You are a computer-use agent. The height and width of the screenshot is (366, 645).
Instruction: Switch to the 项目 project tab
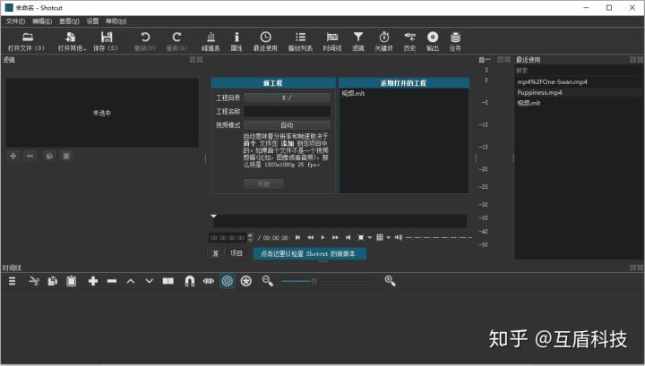tap(236, 253)
